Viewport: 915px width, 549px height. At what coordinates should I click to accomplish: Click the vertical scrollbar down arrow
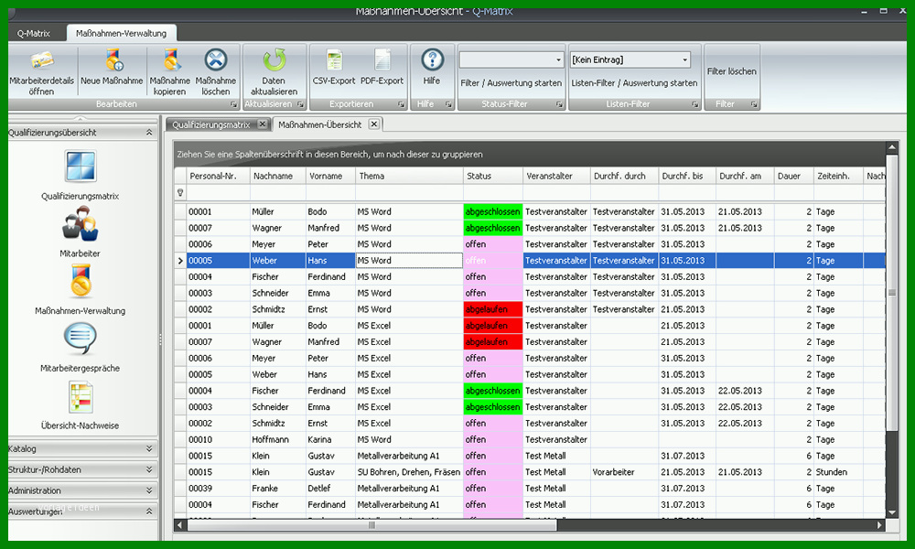(x=891, y=512)
